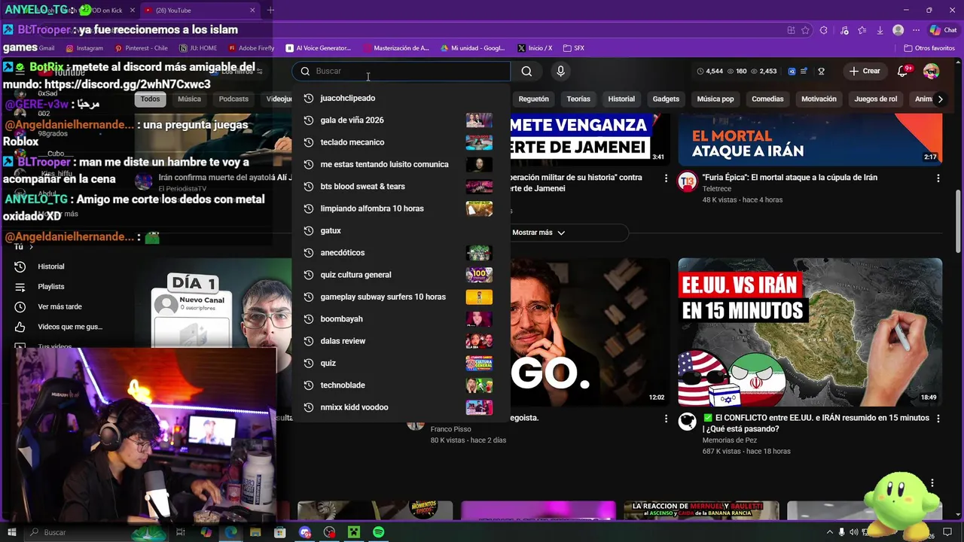Click the trophy icon in YouTube header
The height and width of the screenshot is (542, 964).
821,71
